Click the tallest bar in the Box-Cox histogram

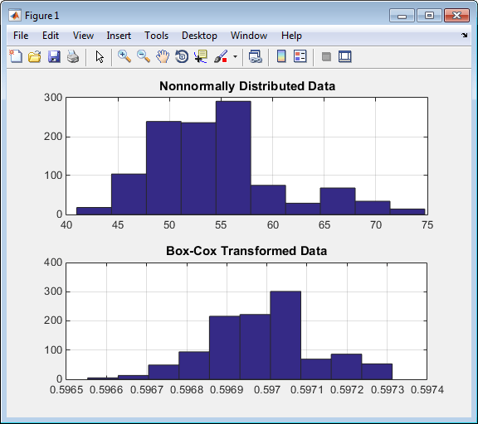[285, 335]
